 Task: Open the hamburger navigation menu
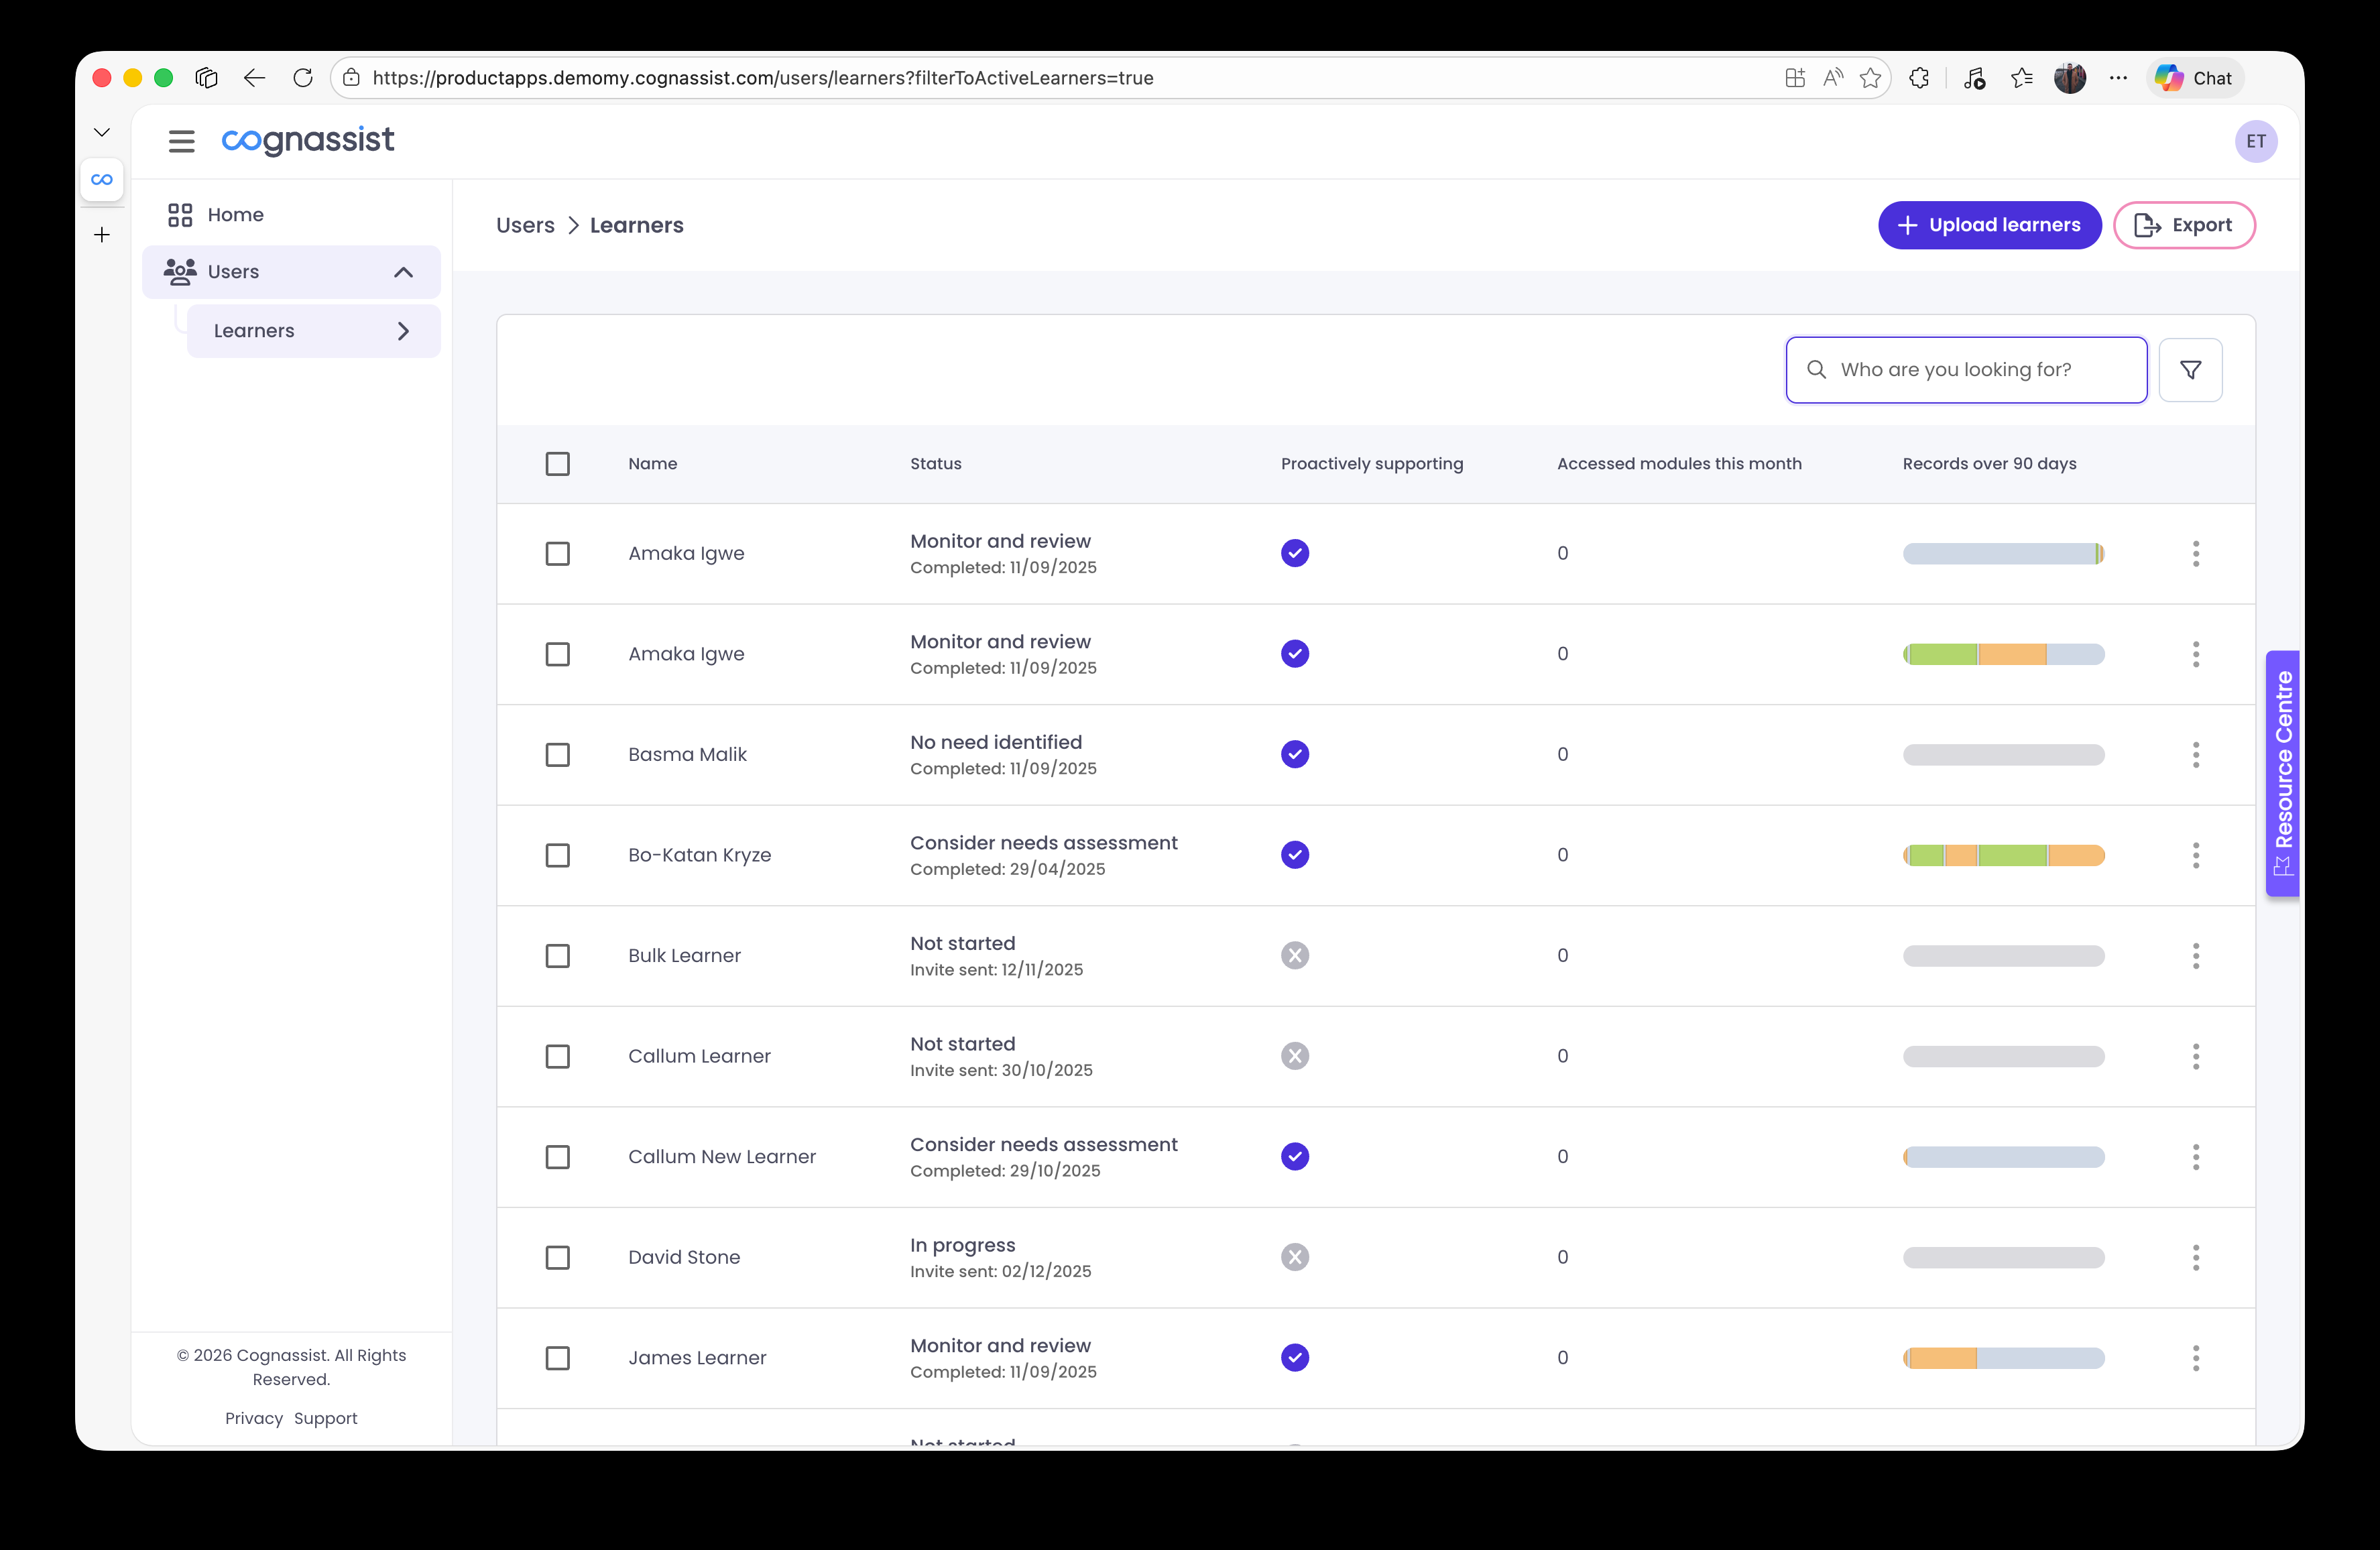tap(181, 141)
